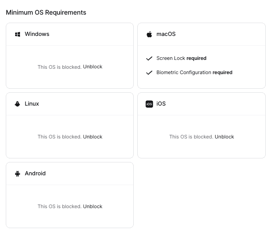Select the Android card title
The width and height of the screenshot is (272, 233).
pyautogui.click(x=35, y=174)
